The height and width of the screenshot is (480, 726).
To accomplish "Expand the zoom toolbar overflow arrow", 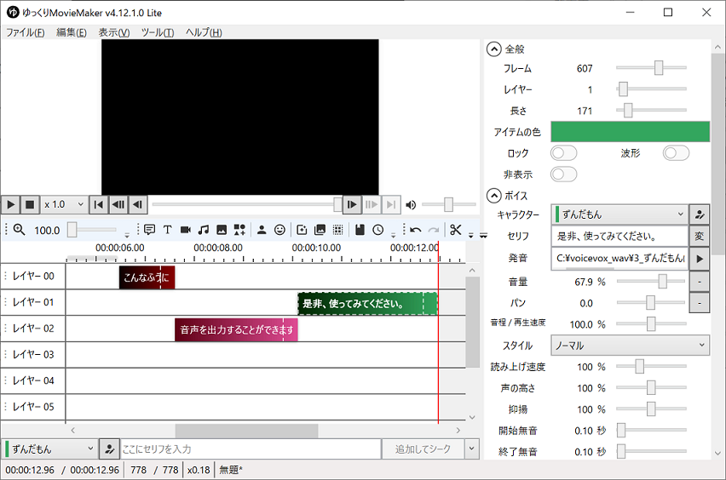I will tap(127, 236).
